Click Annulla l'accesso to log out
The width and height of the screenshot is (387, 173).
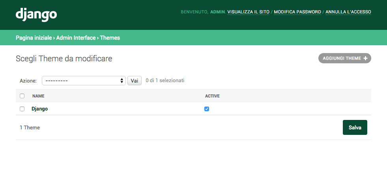point(348,12)
